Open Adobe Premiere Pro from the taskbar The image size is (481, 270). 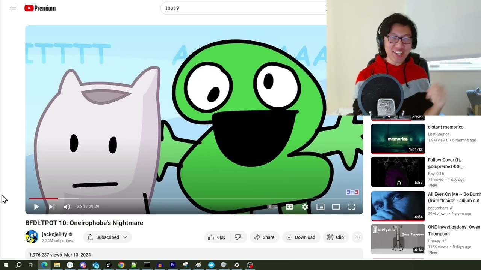[x=172, y=265]
